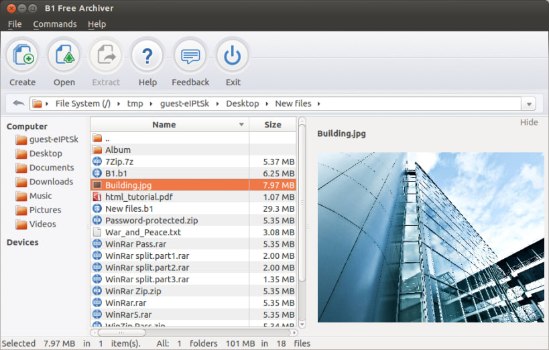Image resolution: width=549 pixels, height=350 pixels.
Task: Click the html_tutorial.pdf file icon
Action: point(97,196)
